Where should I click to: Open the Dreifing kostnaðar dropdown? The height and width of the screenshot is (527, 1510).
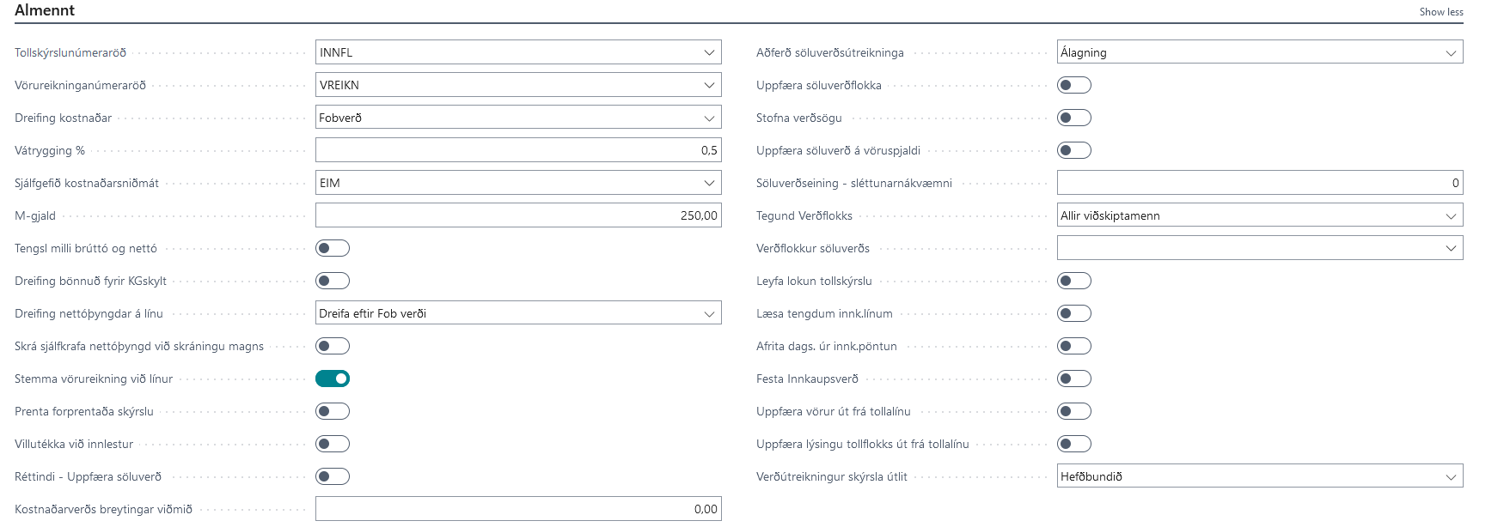[517, 118]
